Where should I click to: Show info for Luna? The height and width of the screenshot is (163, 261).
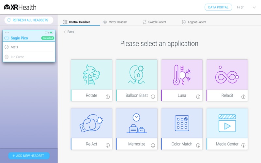(x=198, y=96)
